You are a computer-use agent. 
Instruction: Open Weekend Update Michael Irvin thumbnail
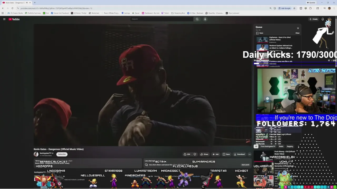262,48
